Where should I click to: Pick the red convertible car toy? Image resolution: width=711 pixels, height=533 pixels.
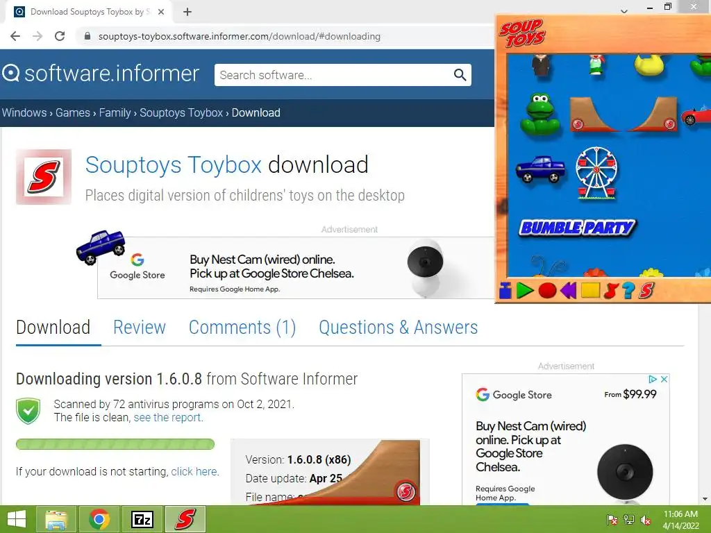pos(696,117)
